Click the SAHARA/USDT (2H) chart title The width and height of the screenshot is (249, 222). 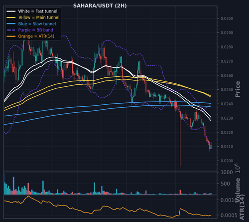click(100, 6)
